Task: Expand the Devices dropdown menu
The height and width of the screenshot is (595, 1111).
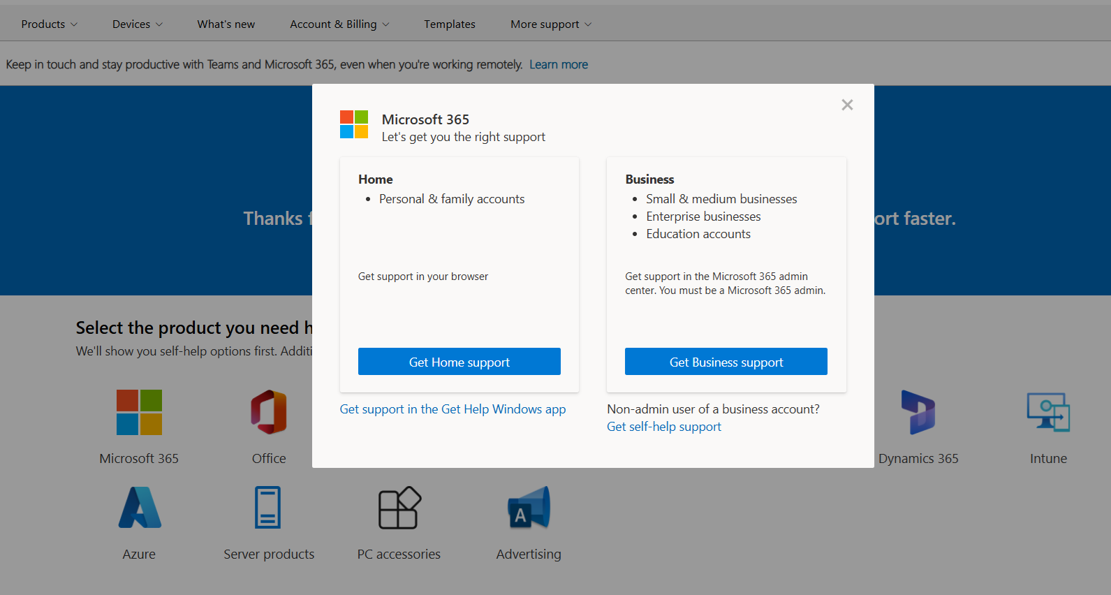Action: point(138,24)
